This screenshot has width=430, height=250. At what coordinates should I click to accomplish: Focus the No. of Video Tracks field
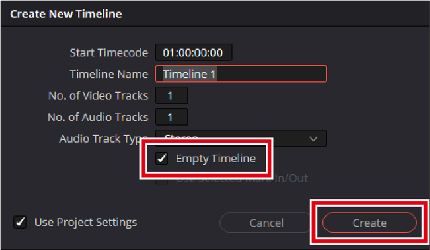tap(171, 95)
